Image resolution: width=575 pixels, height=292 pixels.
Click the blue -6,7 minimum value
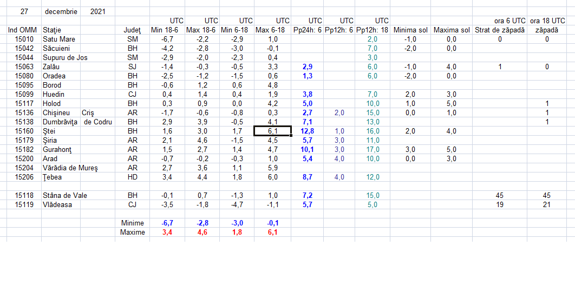click(167, 223)
